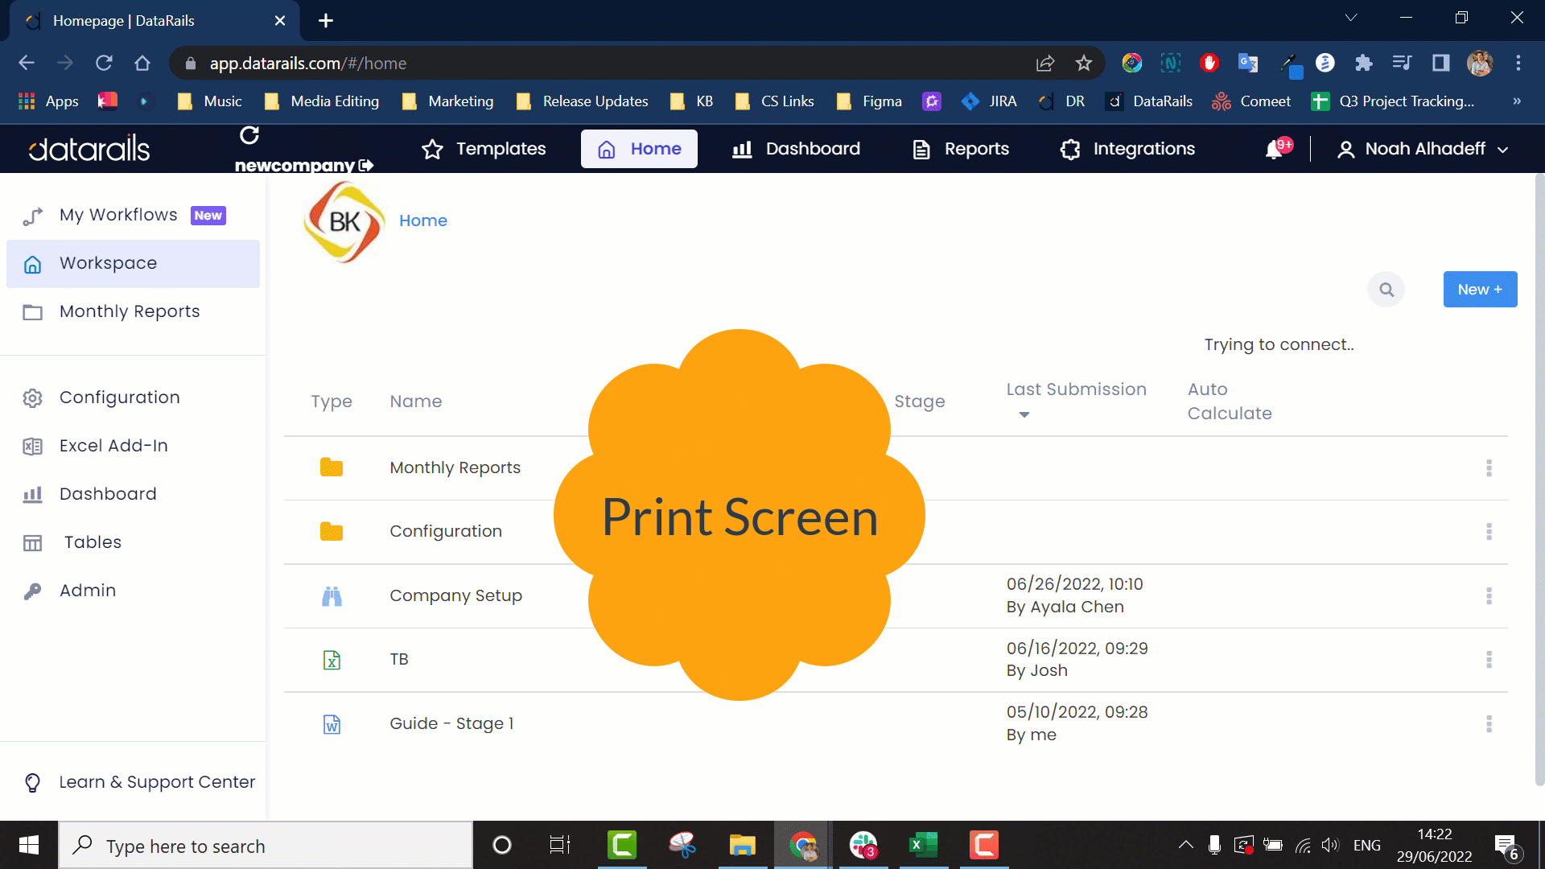Open the Dashboard in top navigation

(796, 149)
